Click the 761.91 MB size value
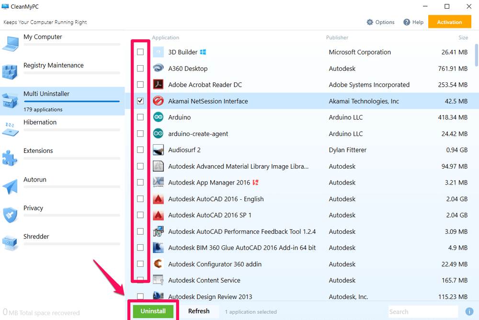This screenshot has height=320, width=479. [x=453, y=69]
